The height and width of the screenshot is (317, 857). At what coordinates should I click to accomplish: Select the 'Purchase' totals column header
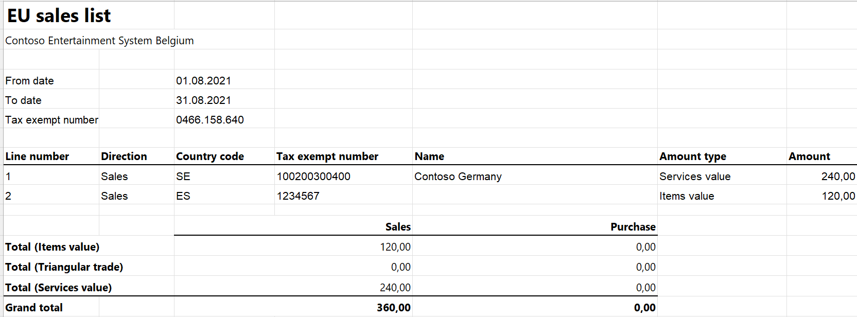633,227
